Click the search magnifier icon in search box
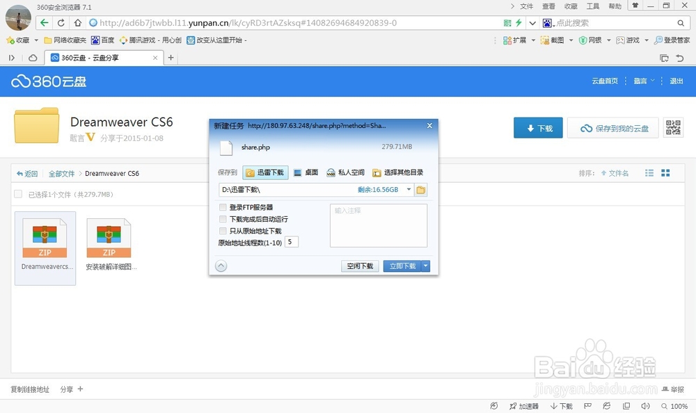The height and width of the screenshot is (413, 696). [681, 23]
